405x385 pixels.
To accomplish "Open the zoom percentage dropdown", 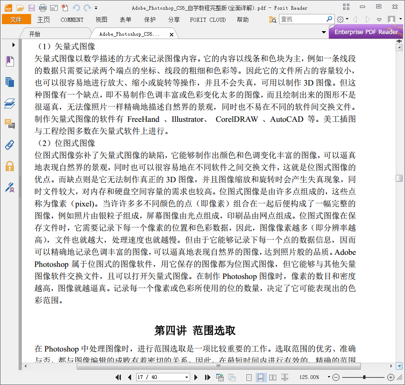I will 329,377.
